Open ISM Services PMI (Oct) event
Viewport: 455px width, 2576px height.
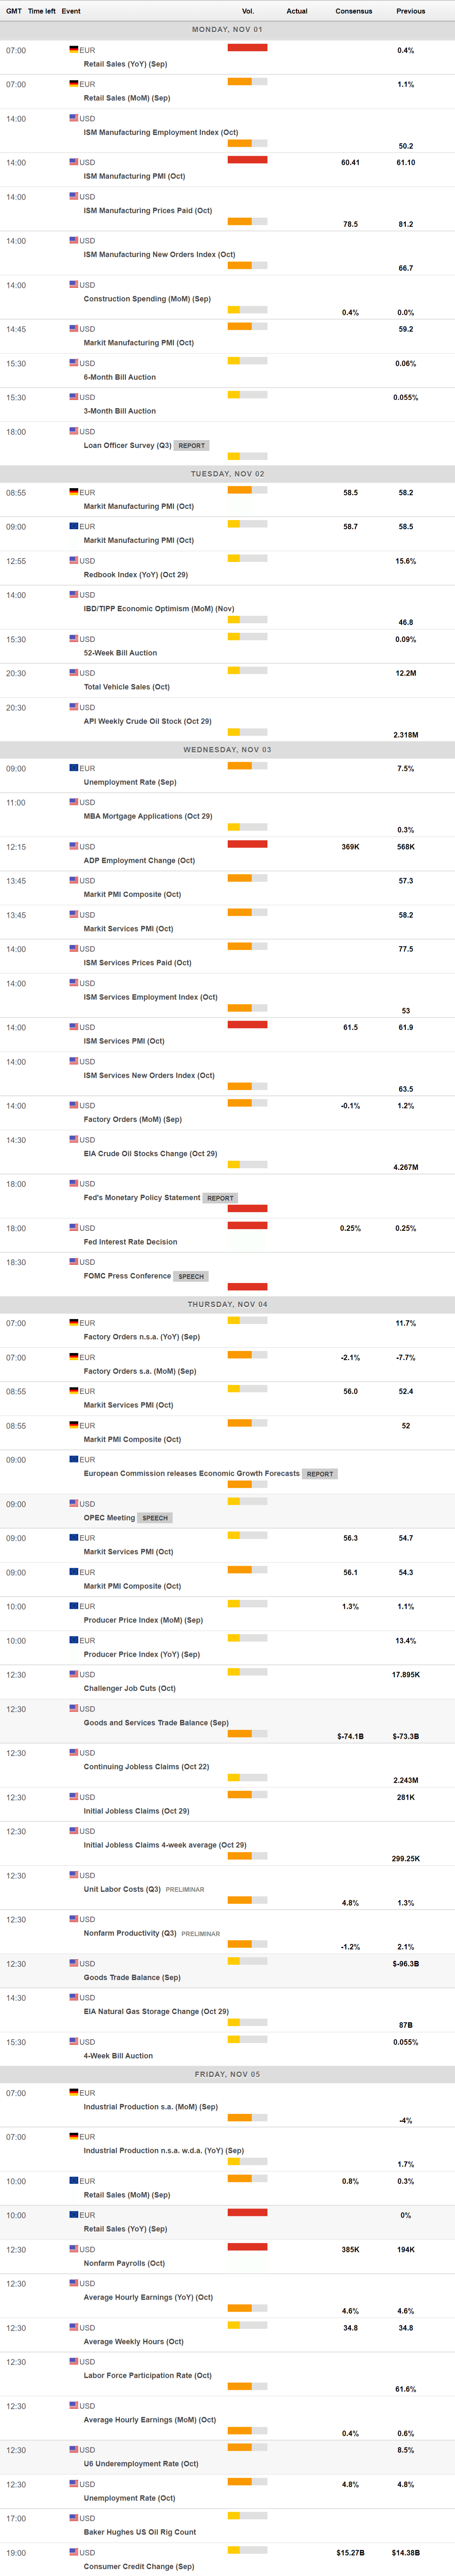click(124, 1041)
